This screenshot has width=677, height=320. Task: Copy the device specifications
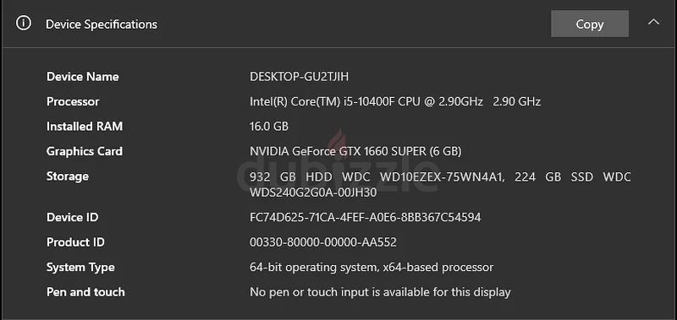590,24
